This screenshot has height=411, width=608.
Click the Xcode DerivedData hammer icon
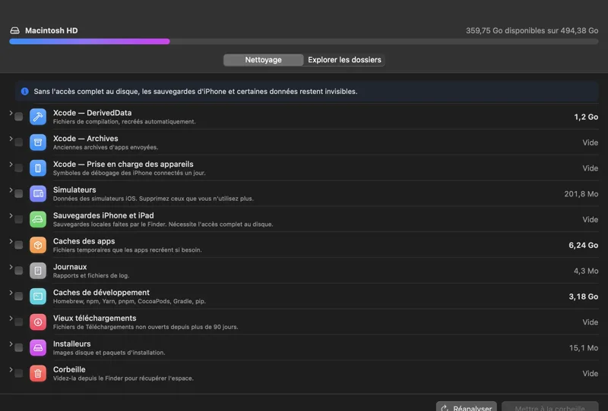(38, 117)
